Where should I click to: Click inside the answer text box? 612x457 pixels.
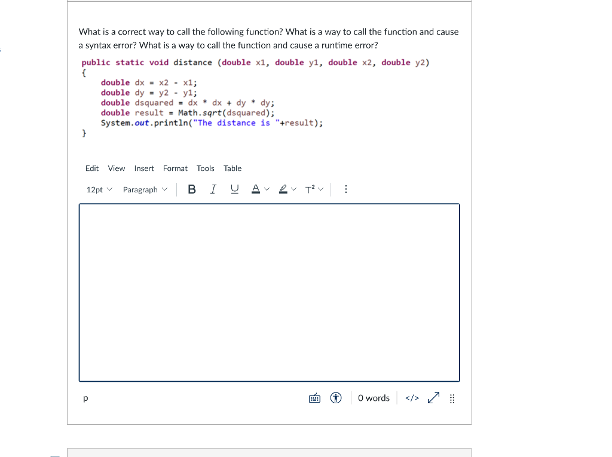point(269,292)
